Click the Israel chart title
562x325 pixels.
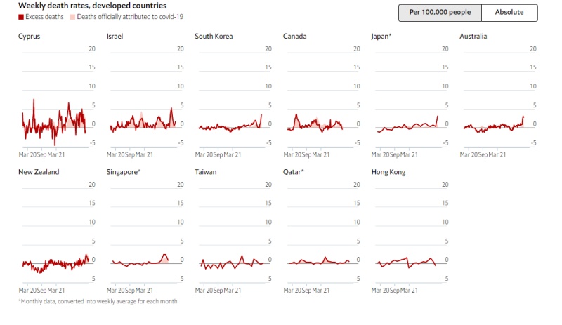(115, 36)
